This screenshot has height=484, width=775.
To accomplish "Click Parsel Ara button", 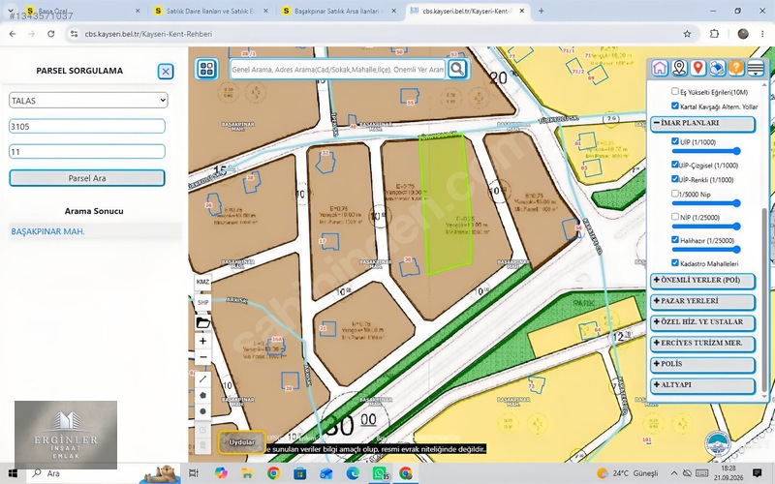I will [87, 178].
